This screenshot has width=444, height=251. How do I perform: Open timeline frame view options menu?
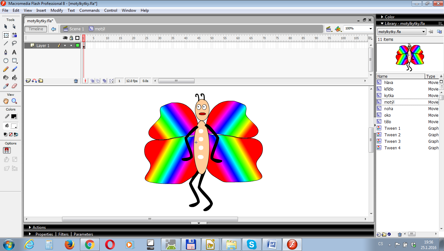point(370,38)
